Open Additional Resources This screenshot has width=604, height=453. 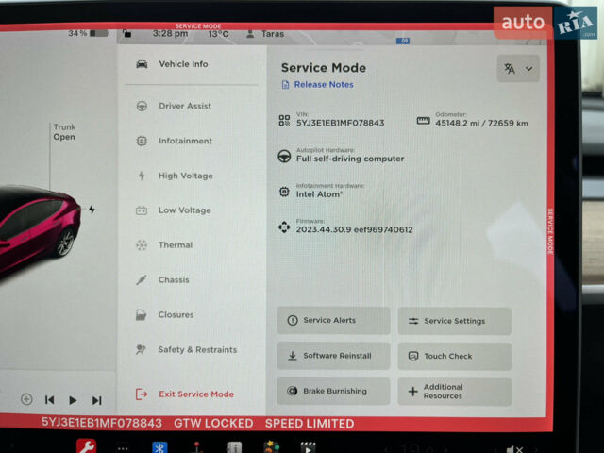pos(455,392)
